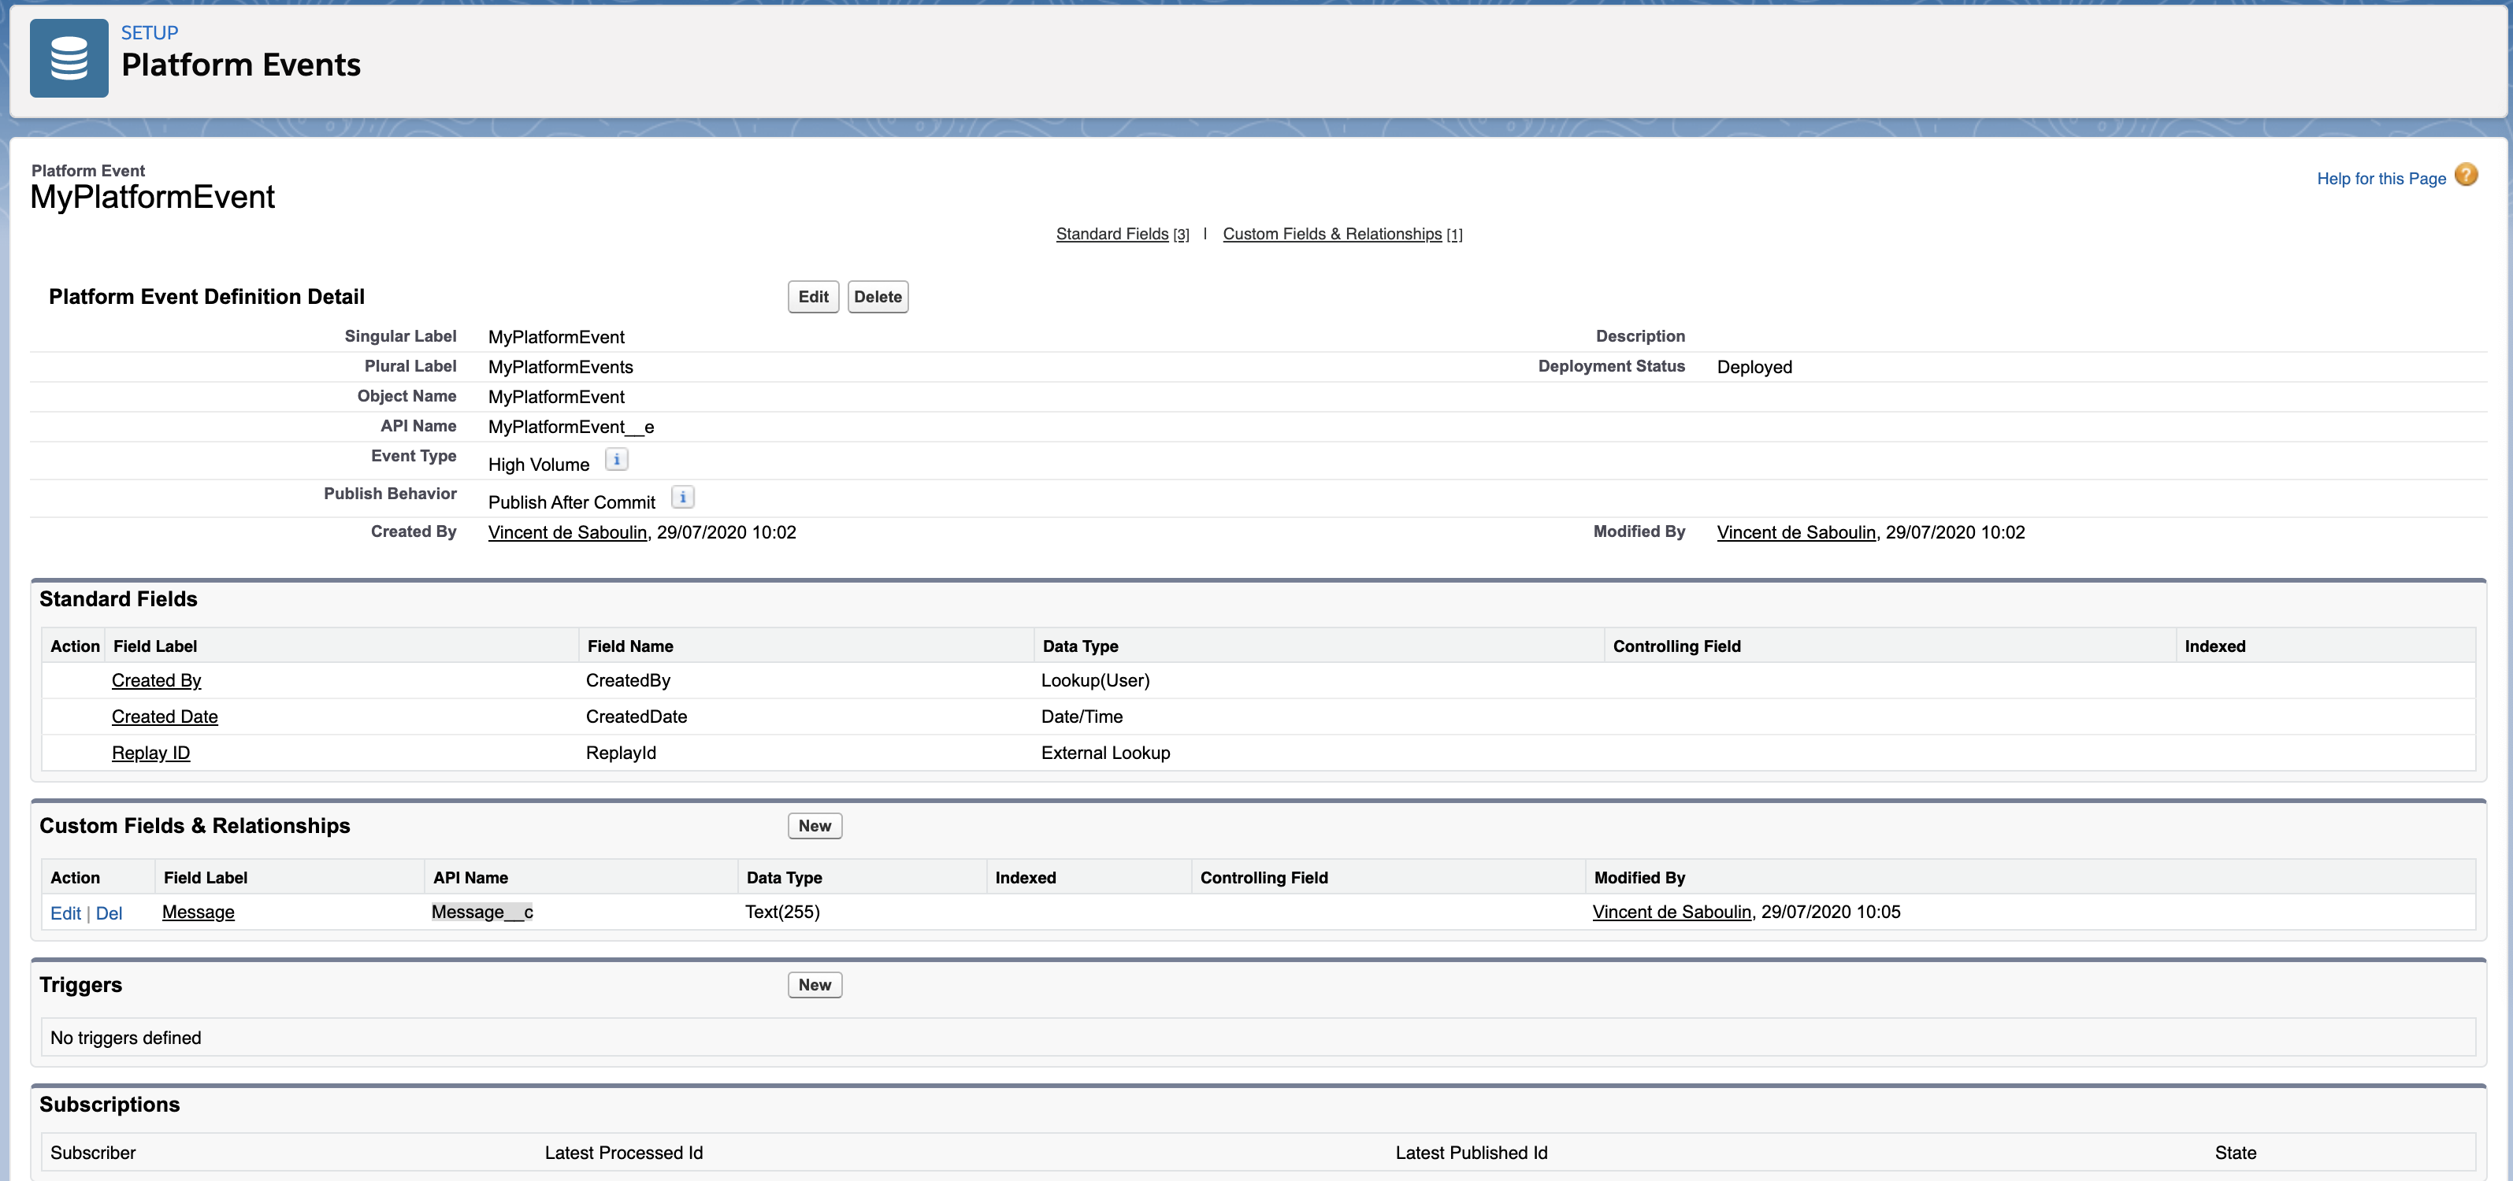Click the Latest Processed Id column header
2513x1181 pixels.
[x=623, y=1153]
